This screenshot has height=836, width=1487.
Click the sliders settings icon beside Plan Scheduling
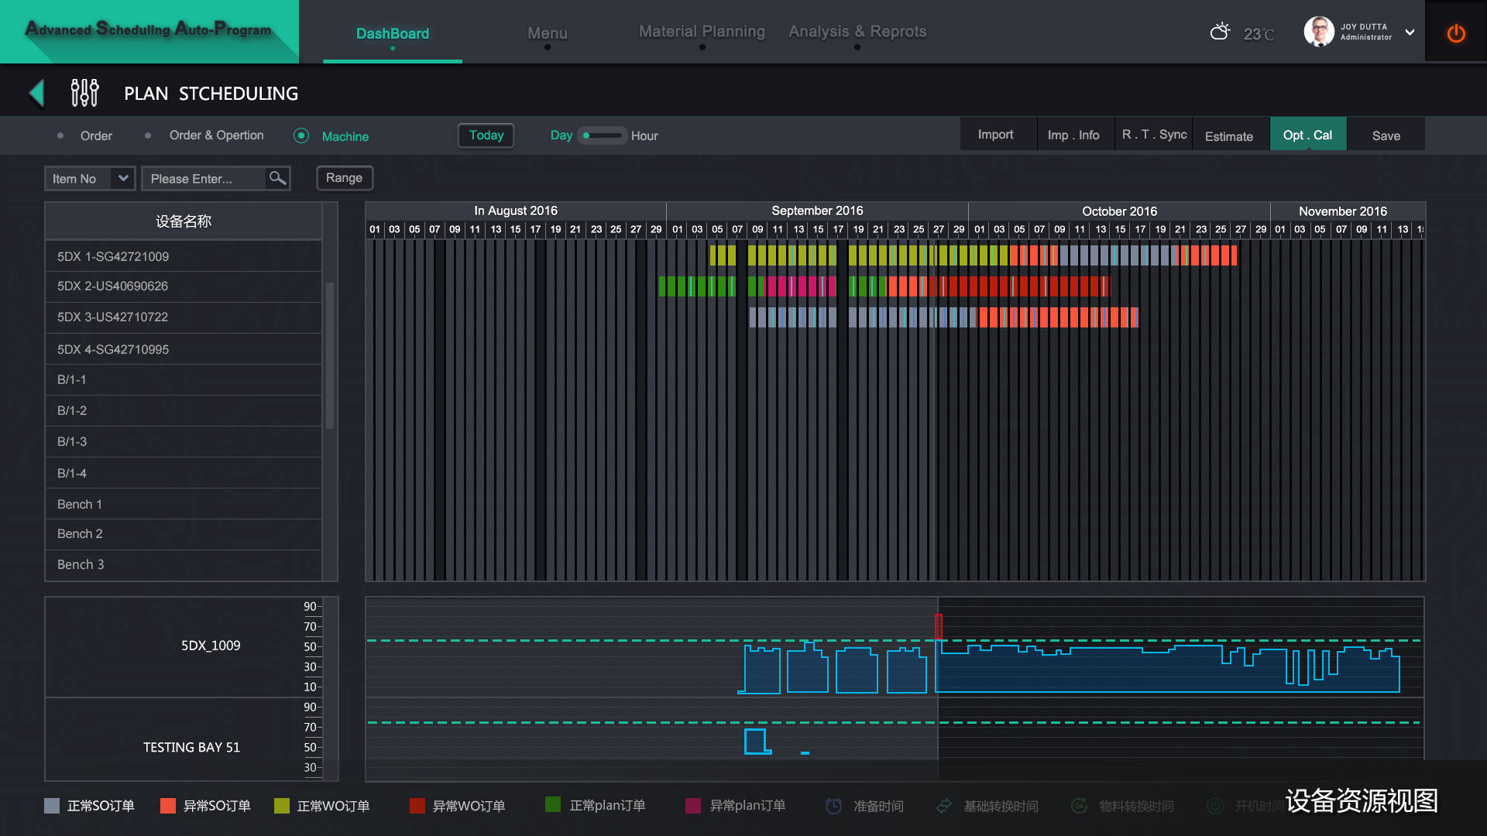click(x=84, y=93)
